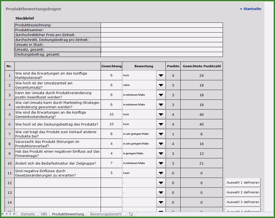Screen dimensions: 275x218
Task: Expand the rating dropdown for row 9 Firmenimage
Action: point(161,153)
